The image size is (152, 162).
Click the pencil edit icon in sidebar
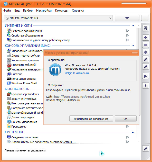coord(146,59)
